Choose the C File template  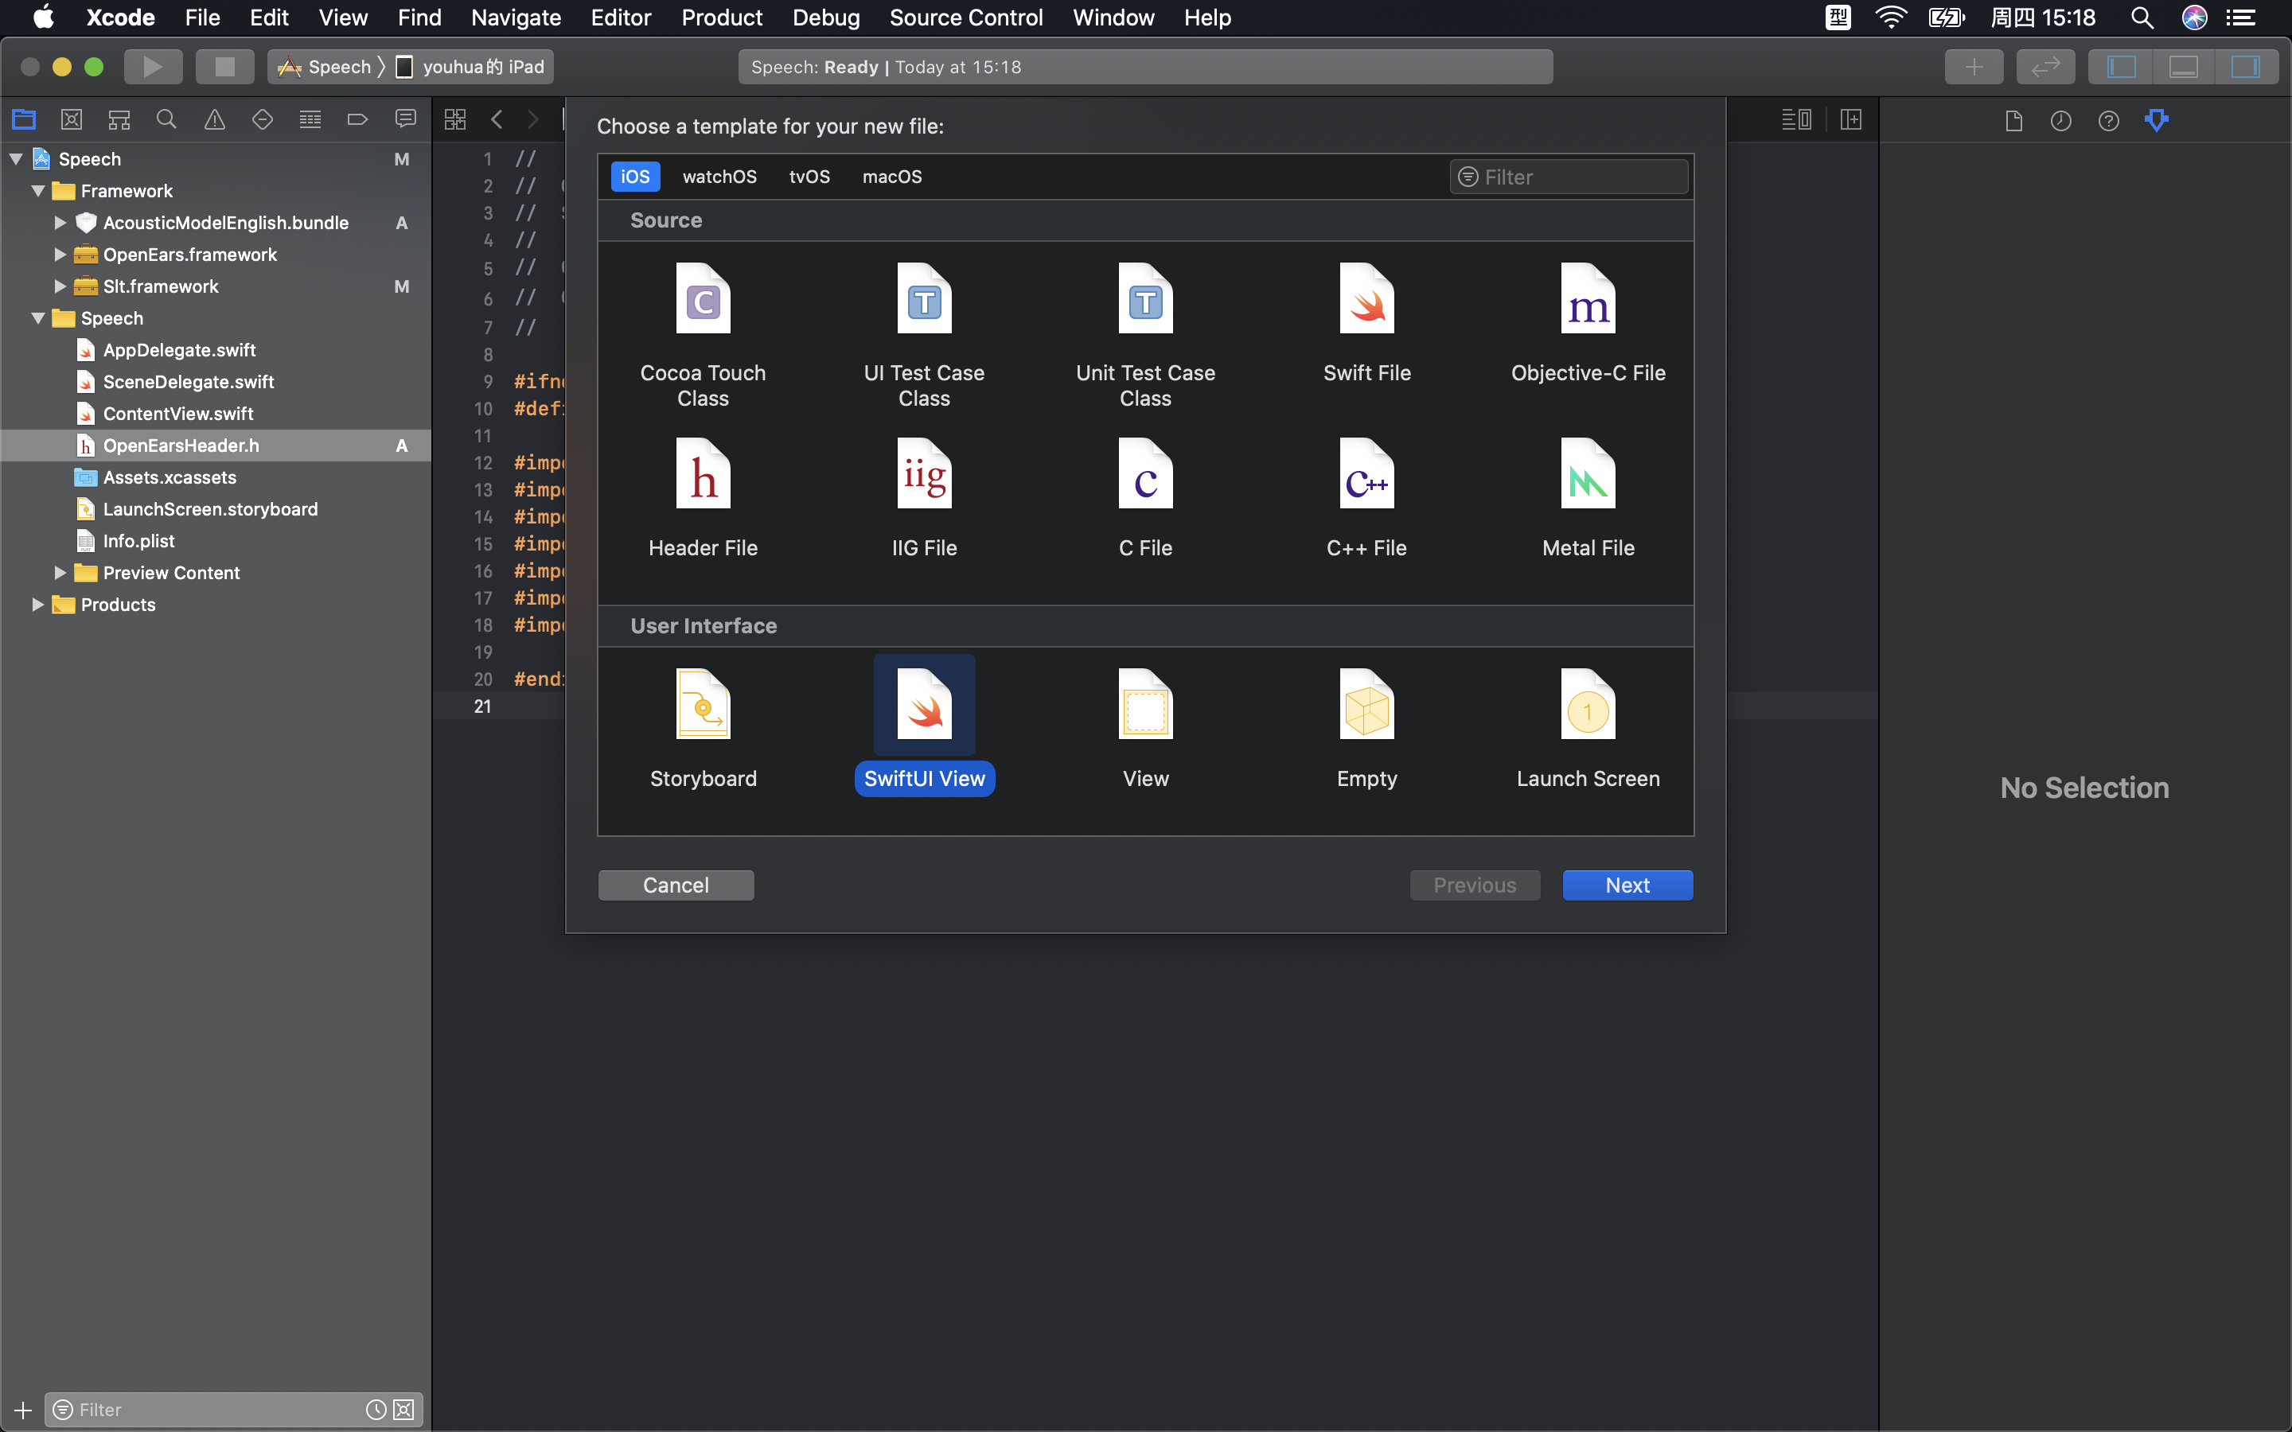click(x=1145, y=498)
